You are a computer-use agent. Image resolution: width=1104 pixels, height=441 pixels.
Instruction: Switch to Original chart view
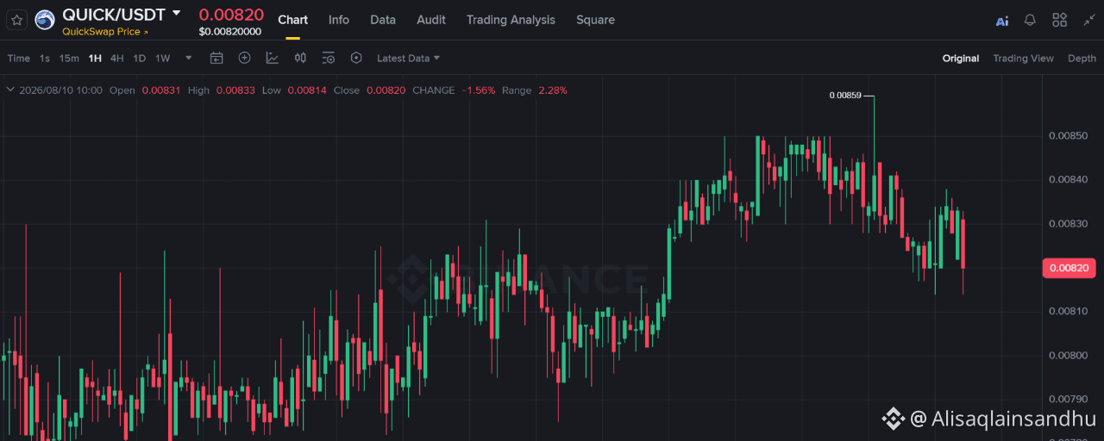[960, 59]
